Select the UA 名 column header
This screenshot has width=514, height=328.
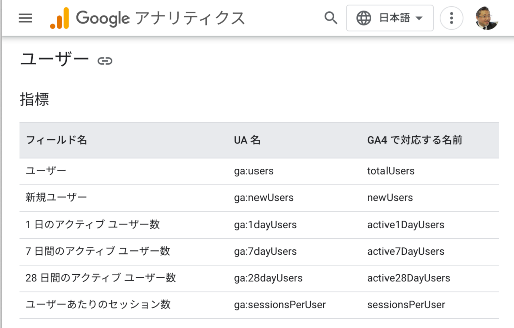pyautogui.click(x=247, y=140)
